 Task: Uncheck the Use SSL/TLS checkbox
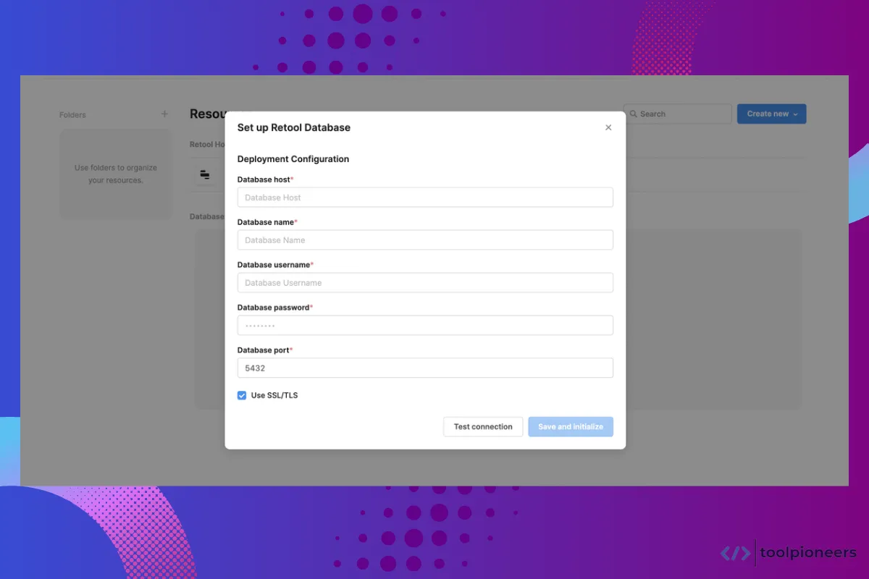pyautogui.click(x=242, y=396)
